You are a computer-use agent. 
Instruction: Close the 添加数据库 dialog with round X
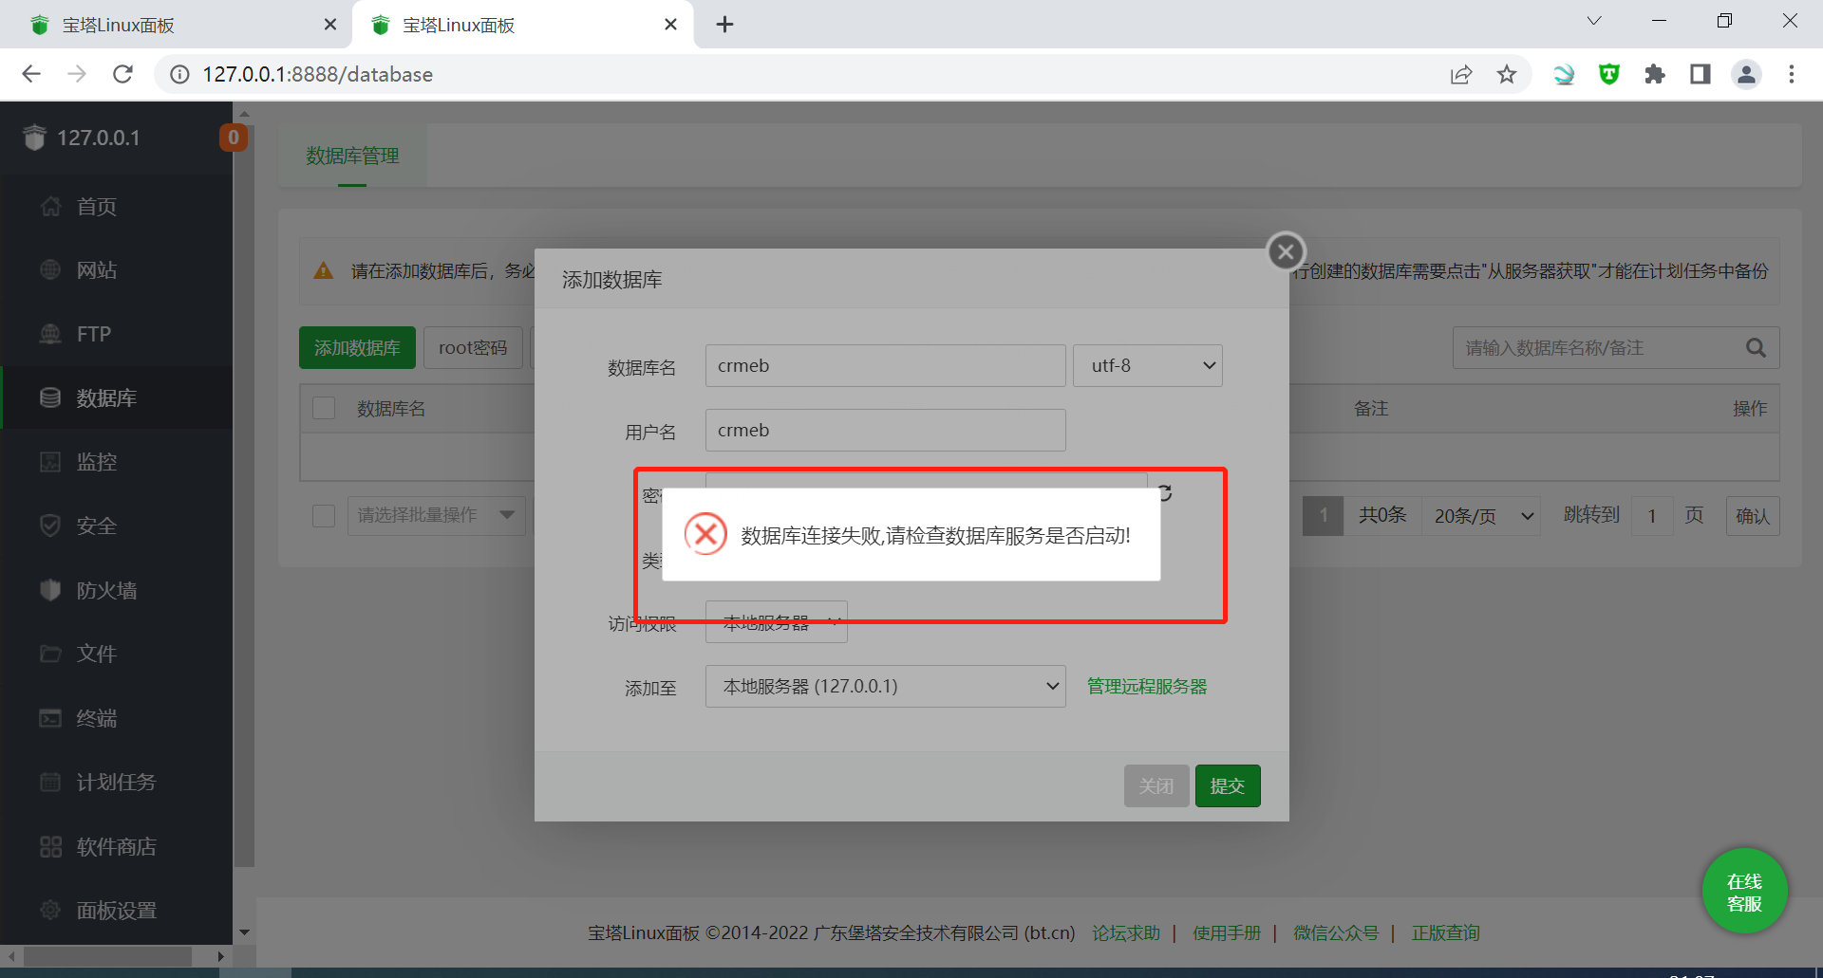(x=1287, y=251)
